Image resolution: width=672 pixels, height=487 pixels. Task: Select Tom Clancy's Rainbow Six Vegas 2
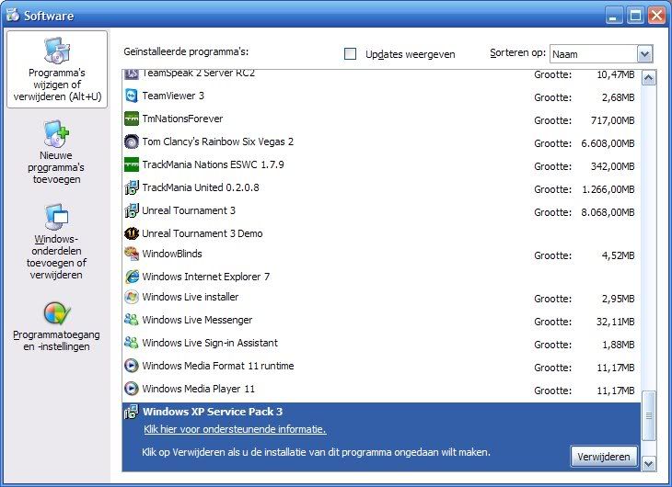[218, 142]
